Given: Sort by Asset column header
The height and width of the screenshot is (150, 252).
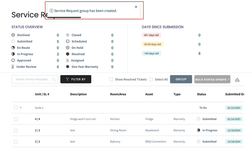Looking at the screenshot, I should [149, 94].
